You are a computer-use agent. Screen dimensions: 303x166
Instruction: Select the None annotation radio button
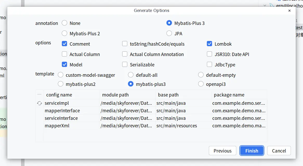point(64,23)
